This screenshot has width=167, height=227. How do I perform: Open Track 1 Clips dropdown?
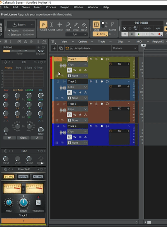click(77, 64)
